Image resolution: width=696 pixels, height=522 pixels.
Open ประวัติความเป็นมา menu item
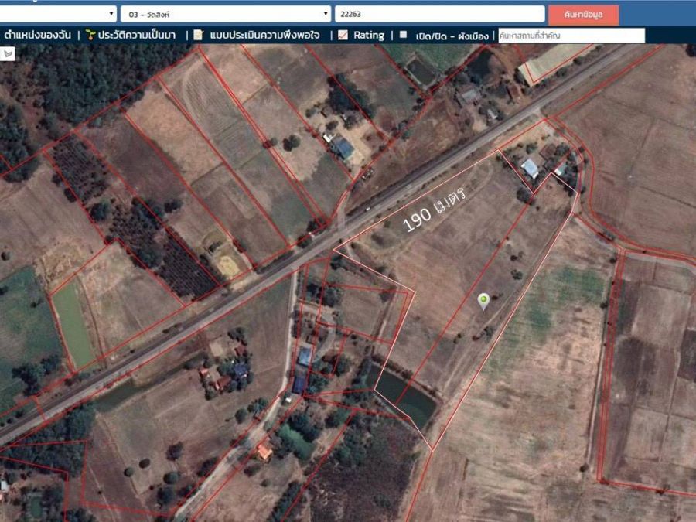[x=137, y=35]
